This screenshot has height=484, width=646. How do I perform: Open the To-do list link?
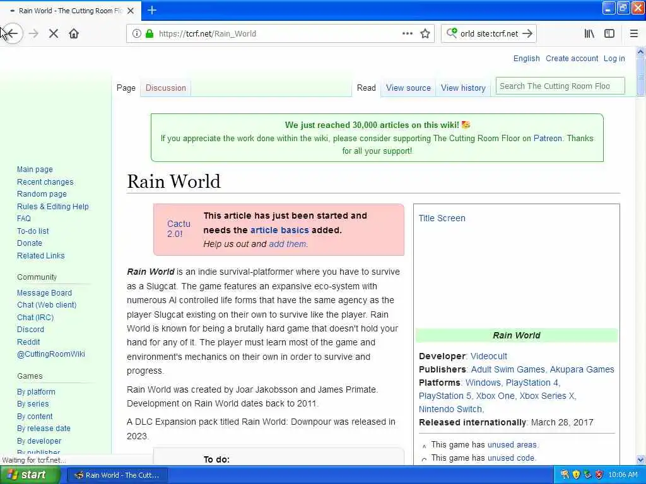click(x=33, y=231)
